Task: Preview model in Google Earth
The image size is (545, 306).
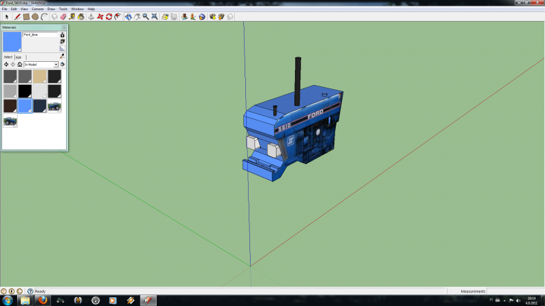Action: [x=202, y=16]
